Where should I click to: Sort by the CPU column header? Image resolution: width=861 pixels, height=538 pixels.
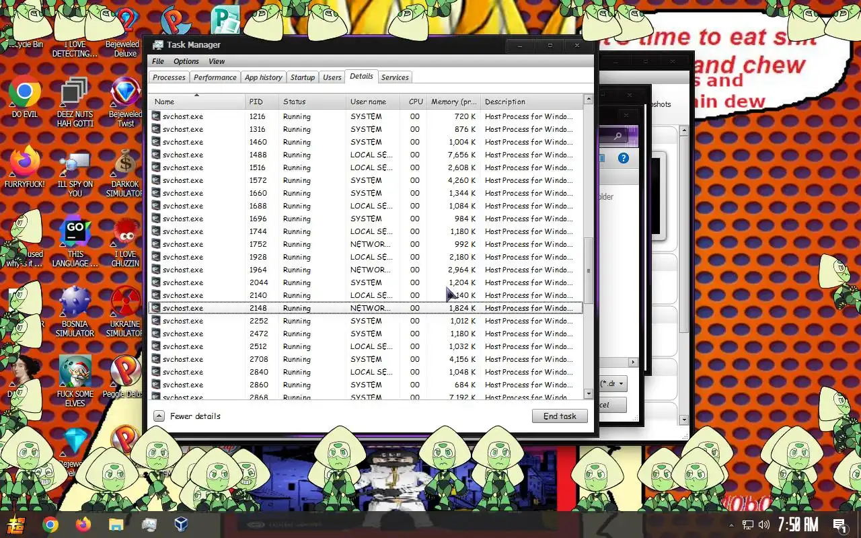414,102
